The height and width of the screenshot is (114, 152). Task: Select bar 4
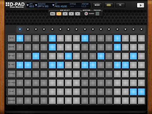coord(78,14)
